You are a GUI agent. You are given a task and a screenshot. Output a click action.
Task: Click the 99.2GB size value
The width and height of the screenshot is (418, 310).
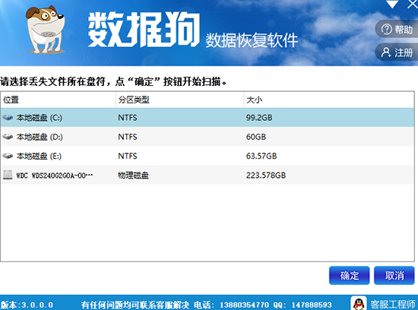coord(259,118)
